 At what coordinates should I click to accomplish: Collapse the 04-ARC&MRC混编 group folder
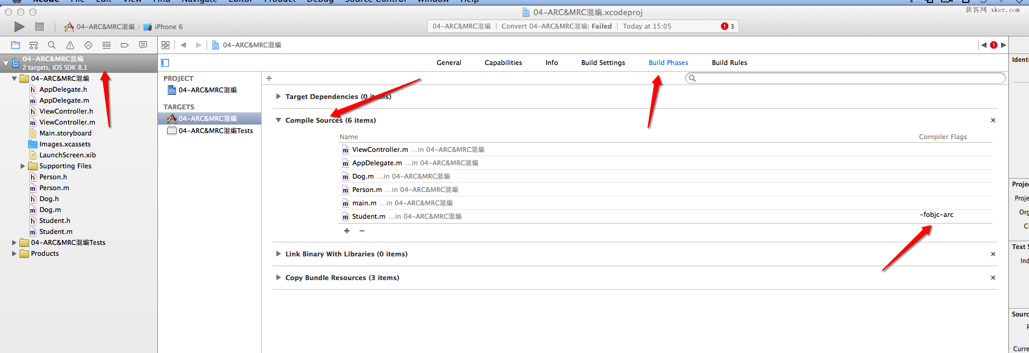[14, 78]
